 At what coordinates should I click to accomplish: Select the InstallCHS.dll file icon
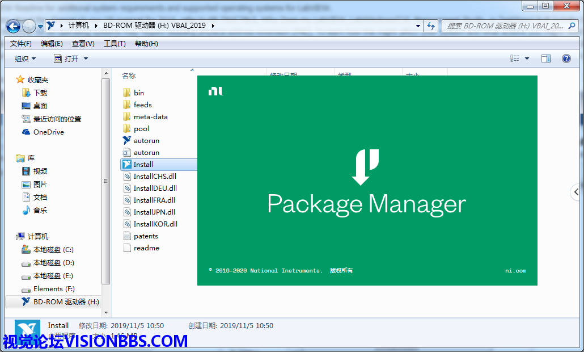(x=127, y=176)
